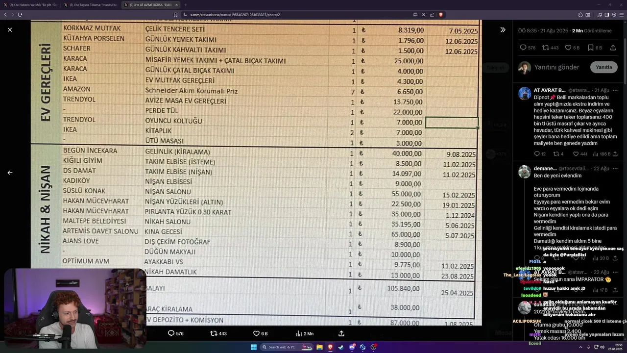Open a new browser tab
The height and width of the screenshot is (353, 627).
186,5
